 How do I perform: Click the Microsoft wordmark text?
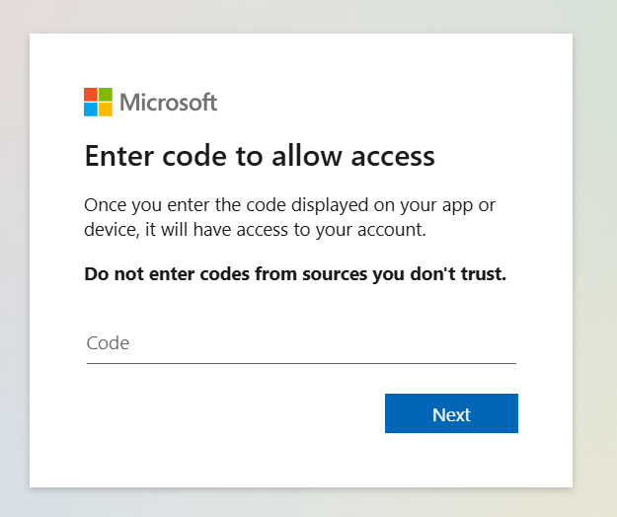click(x=169, y=103)
